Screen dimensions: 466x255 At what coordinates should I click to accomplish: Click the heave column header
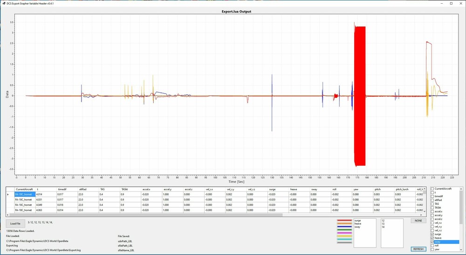(300, 189)
